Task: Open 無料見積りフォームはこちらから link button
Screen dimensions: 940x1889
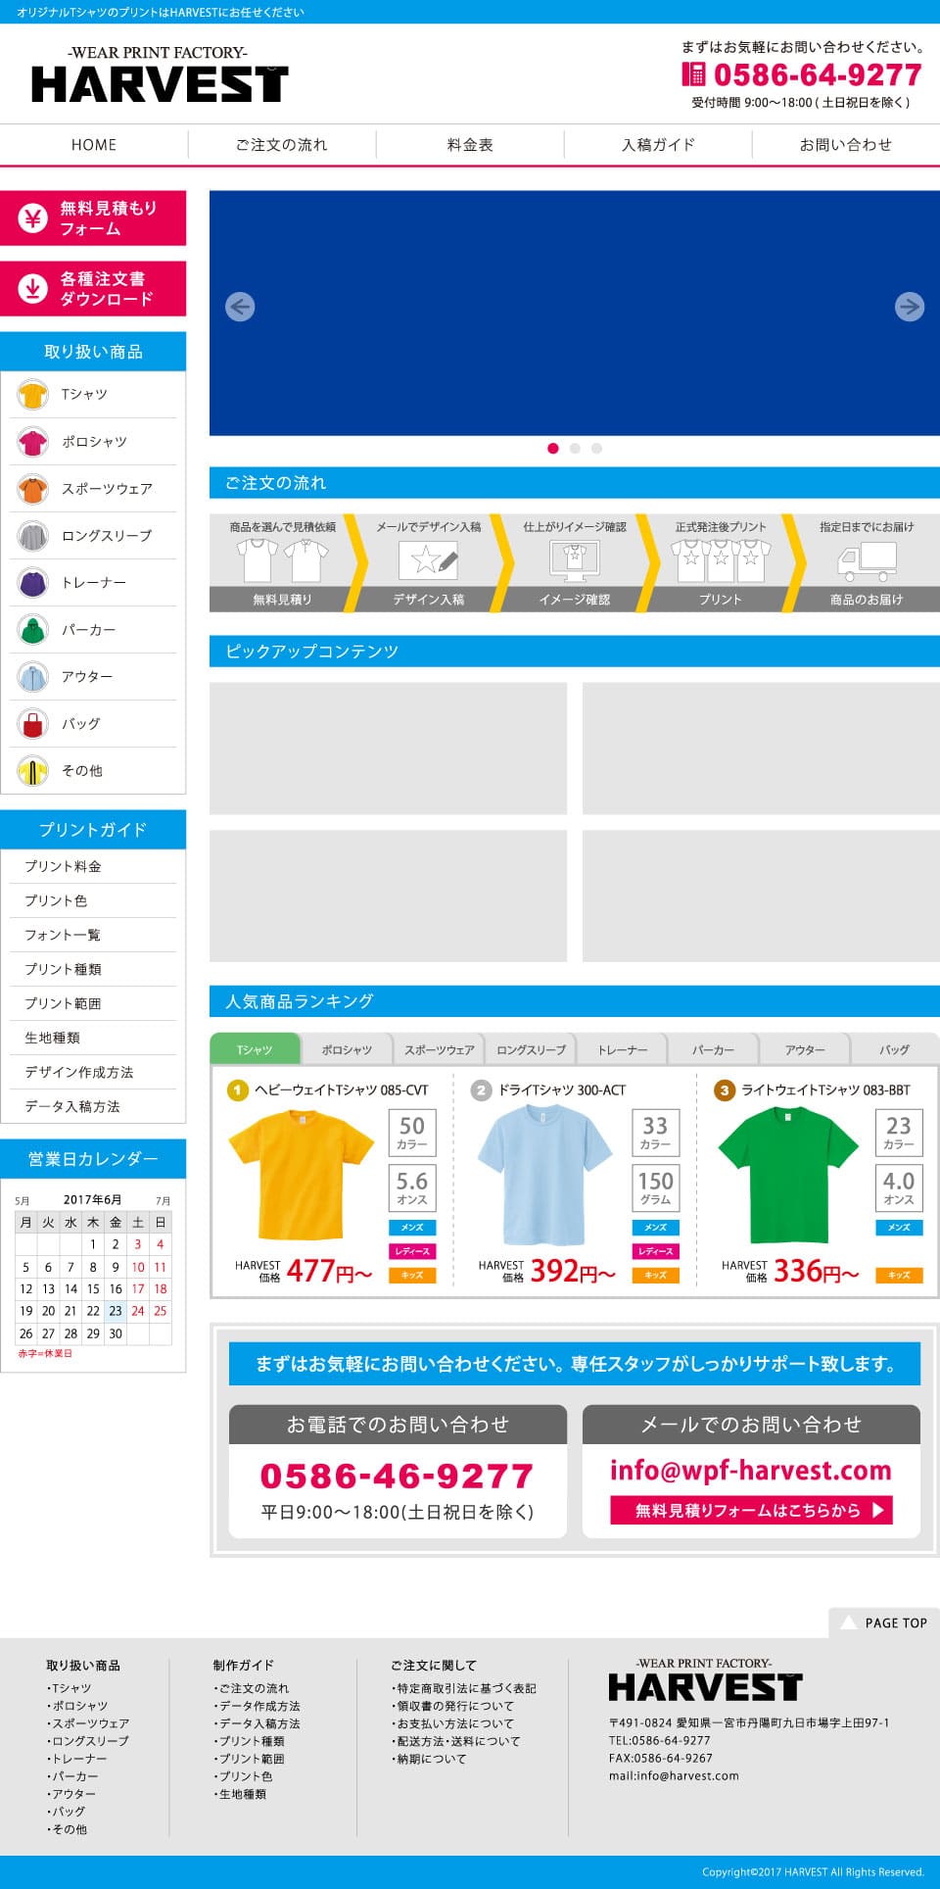Action: [750, 1510]
